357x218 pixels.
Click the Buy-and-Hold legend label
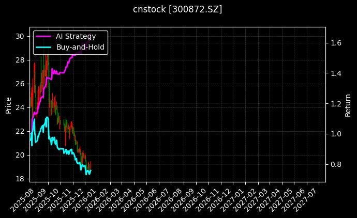tap(80, 47)
